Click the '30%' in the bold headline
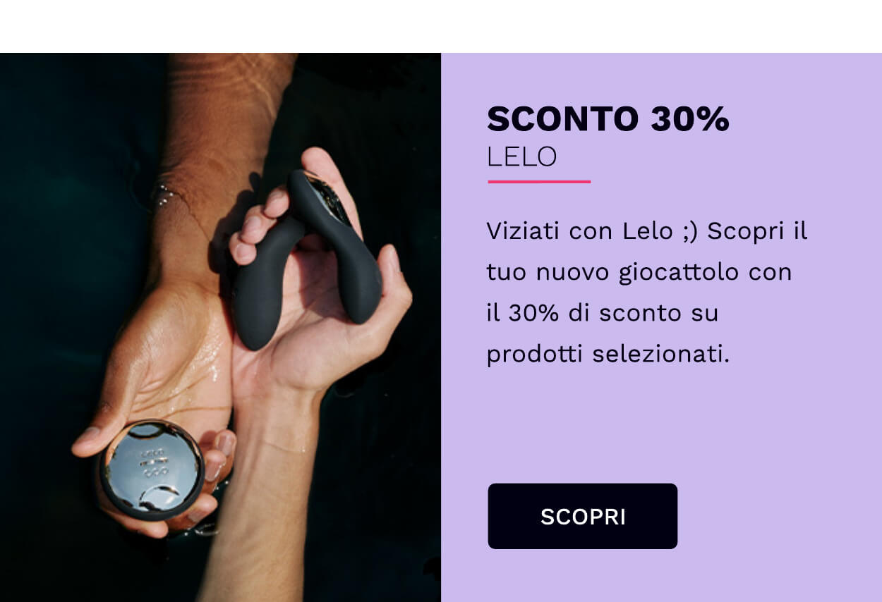Viewport: 882px width, 602px height. point(689,119)
